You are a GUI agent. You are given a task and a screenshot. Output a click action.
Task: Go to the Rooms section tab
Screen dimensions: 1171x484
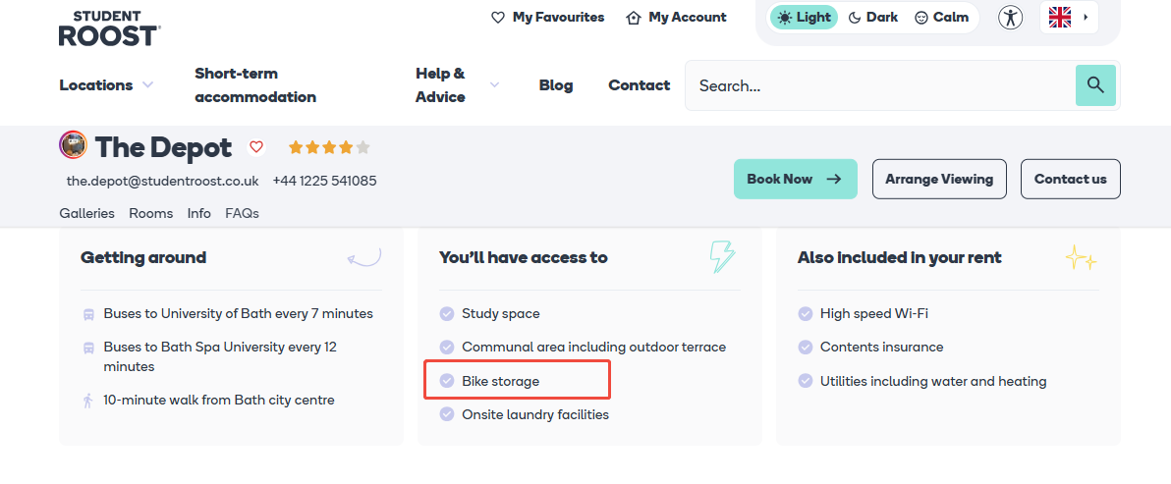point(150,213)
